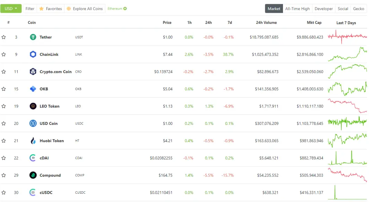
Task: Click the ChainLink hexagon logo icon
Action: click(33, 54)
